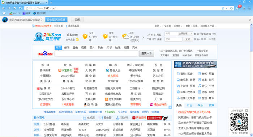Image resolution: width=253 pixels, height=137 pixels.
Task: Click the 2345手机版 QR code image
Action: [239, 122]
